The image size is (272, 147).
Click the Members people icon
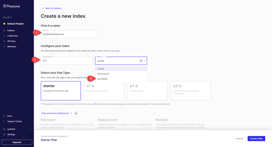4,47
